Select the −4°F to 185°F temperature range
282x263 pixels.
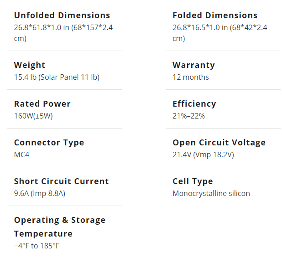[37, 246]
